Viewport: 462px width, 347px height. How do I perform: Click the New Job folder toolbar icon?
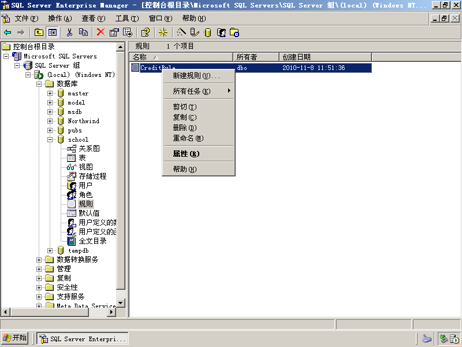coord(234,32)
